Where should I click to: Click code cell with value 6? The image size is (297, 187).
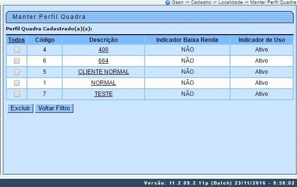[x=44, y=61]
